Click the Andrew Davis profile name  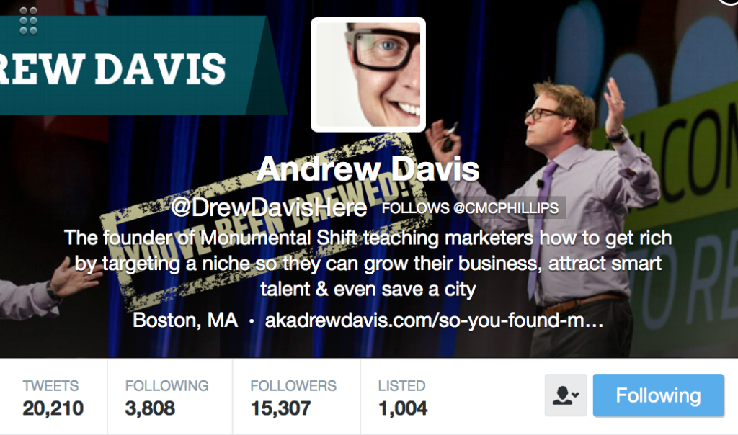tap(368, 169)
